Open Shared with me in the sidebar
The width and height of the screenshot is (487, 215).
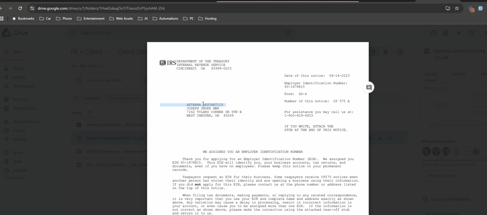click(x=26, y=122)
